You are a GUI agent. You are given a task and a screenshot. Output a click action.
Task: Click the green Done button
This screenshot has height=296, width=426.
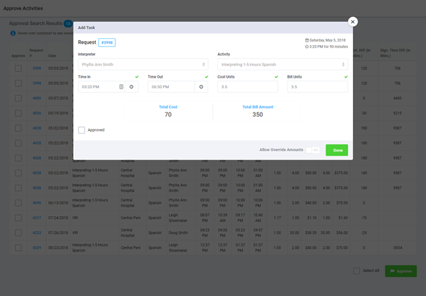click(x=337, y=150)
